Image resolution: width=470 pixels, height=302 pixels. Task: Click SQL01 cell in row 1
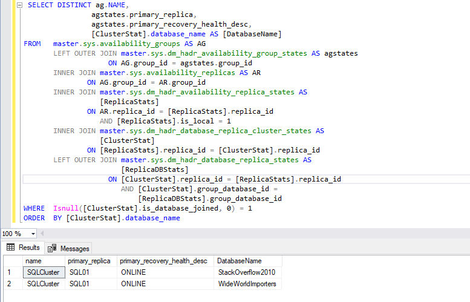pyautogui.click(x=91, y=272)
